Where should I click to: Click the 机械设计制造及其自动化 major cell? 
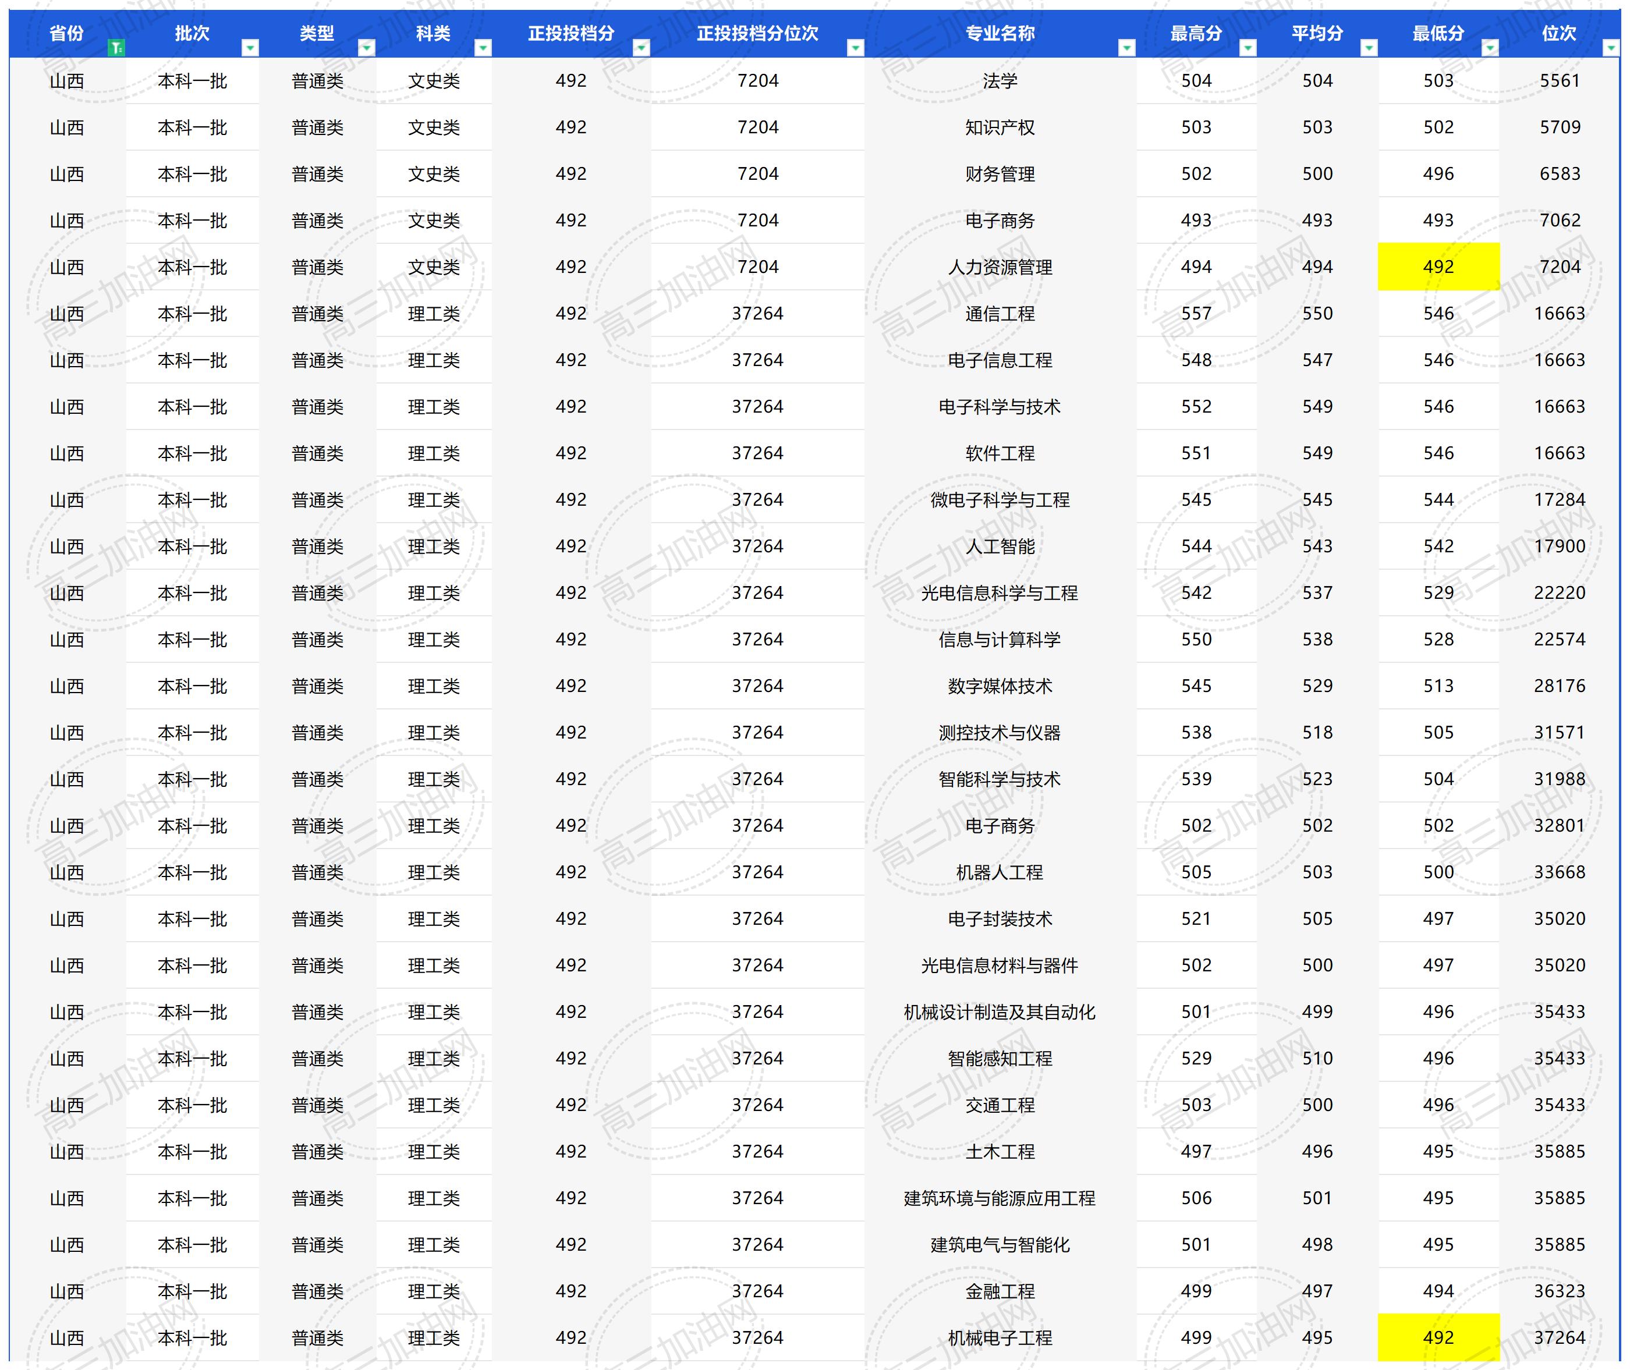[1000, 1012]
